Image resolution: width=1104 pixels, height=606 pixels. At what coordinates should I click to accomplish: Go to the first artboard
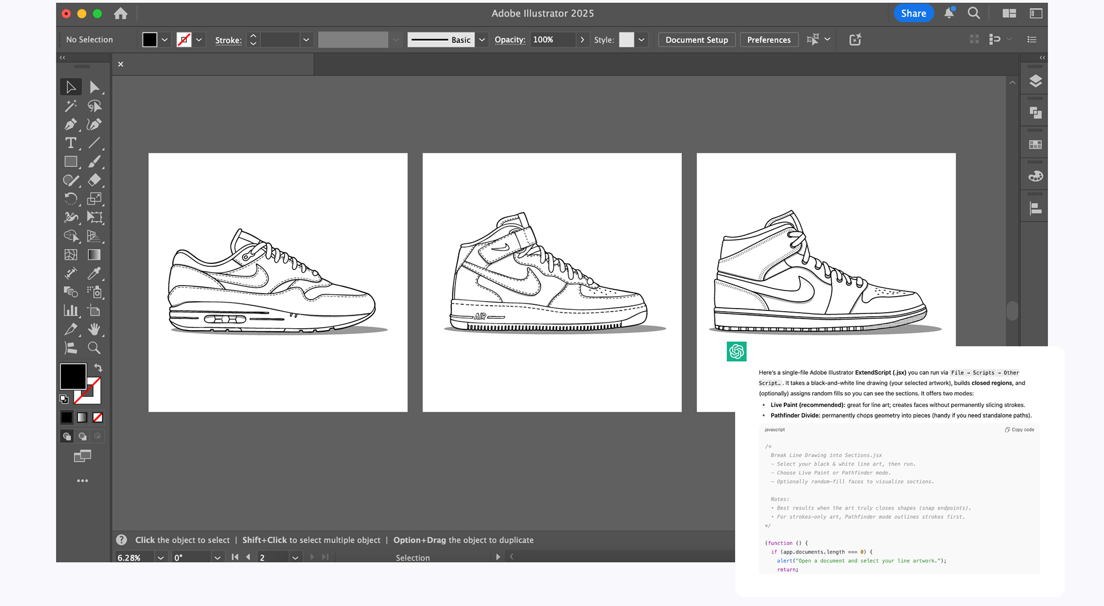coord(235,557)
